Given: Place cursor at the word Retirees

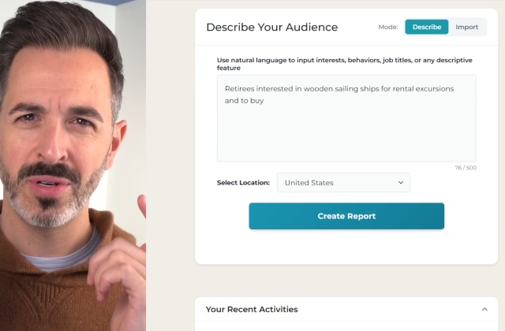Looking at the screenshot, I should pos(239,89).
